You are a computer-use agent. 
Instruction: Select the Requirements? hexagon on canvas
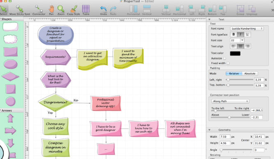pyautogui.click(x=56, y=57)
